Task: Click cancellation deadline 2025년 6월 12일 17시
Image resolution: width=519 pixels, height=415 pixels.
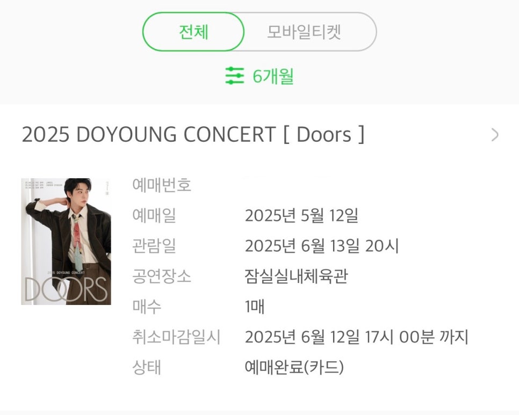Action: pos(357,338)
